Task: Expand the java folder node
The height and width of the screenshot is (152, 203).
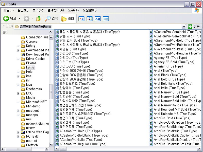Action: [x=18, y=85]
